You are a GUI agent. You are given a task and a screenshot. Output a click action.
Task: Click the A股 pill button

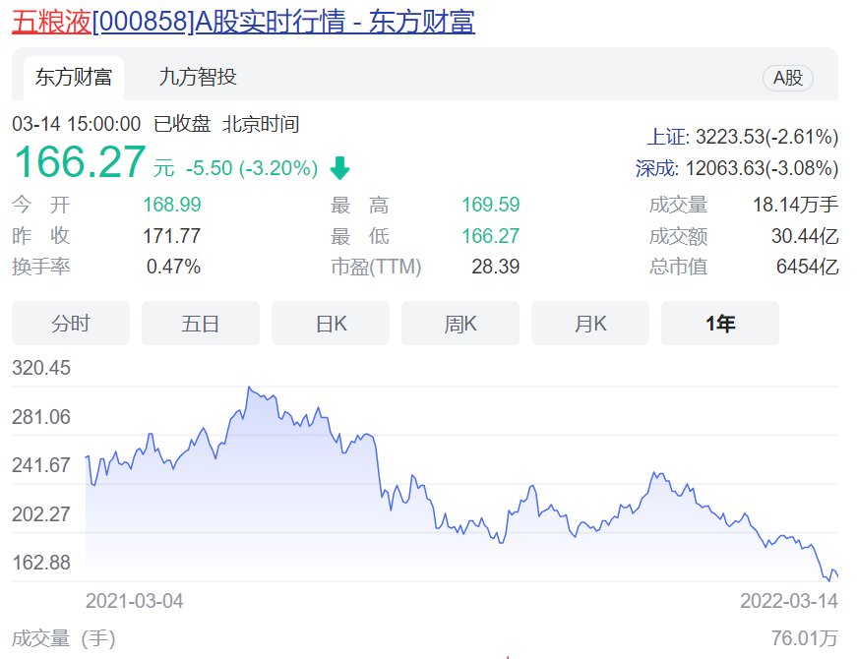click(787, 78)
